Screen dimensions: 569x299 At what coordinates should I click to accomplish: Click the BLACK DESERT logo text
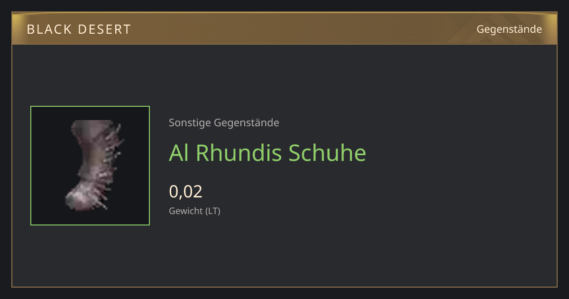tap(79, 29)
